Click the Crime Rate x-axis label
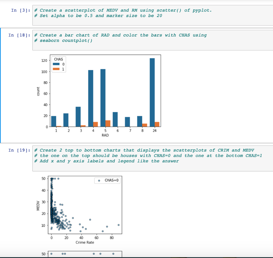This screenshot has height=258, width=273. coord(85,243)
